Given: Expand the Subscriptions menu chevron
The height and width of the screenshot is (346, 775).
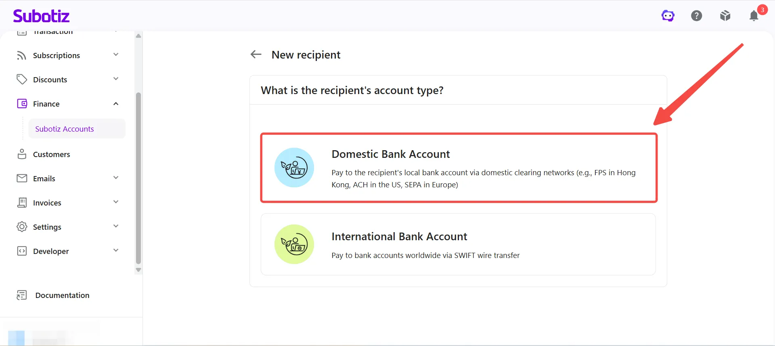Looking at the screenshot, I should [116, 55].
